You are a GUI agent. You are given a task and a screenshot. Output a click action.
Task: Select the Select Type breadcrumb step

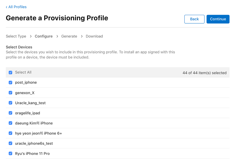point(16,36)
